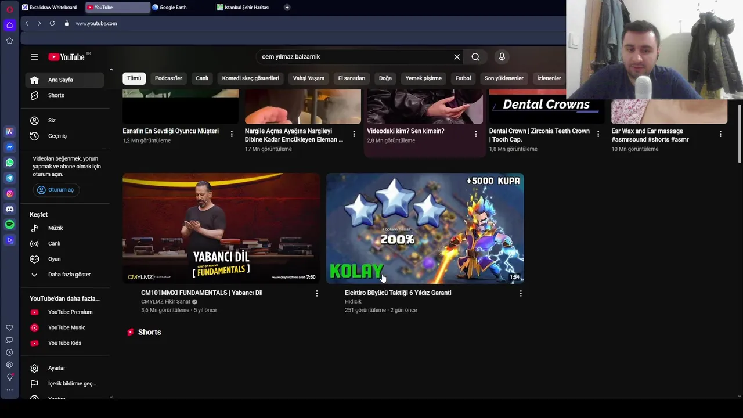Reload the page with refresh icon

(52, 23)
